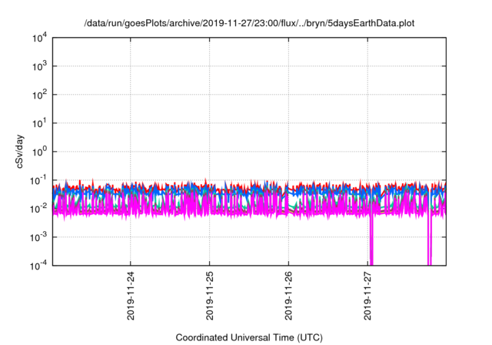
Task: Click the 10^-3 y-axis tick label
Action: tap(39, 237)
